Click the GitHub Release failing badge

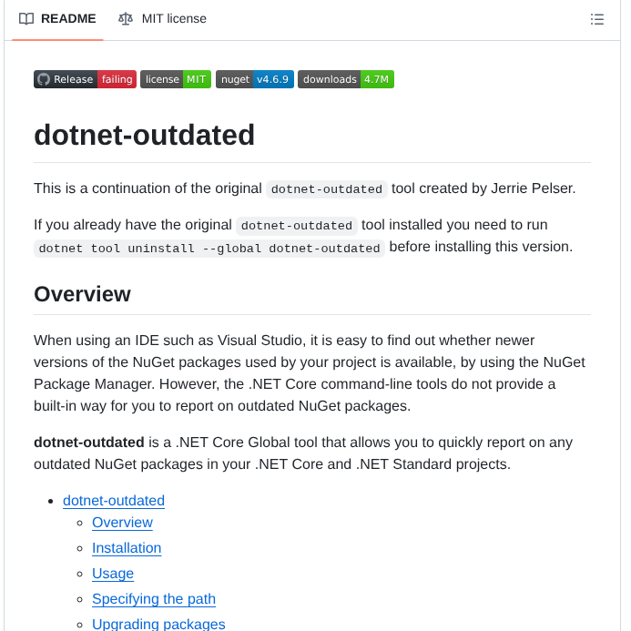(x=85, y=79)
